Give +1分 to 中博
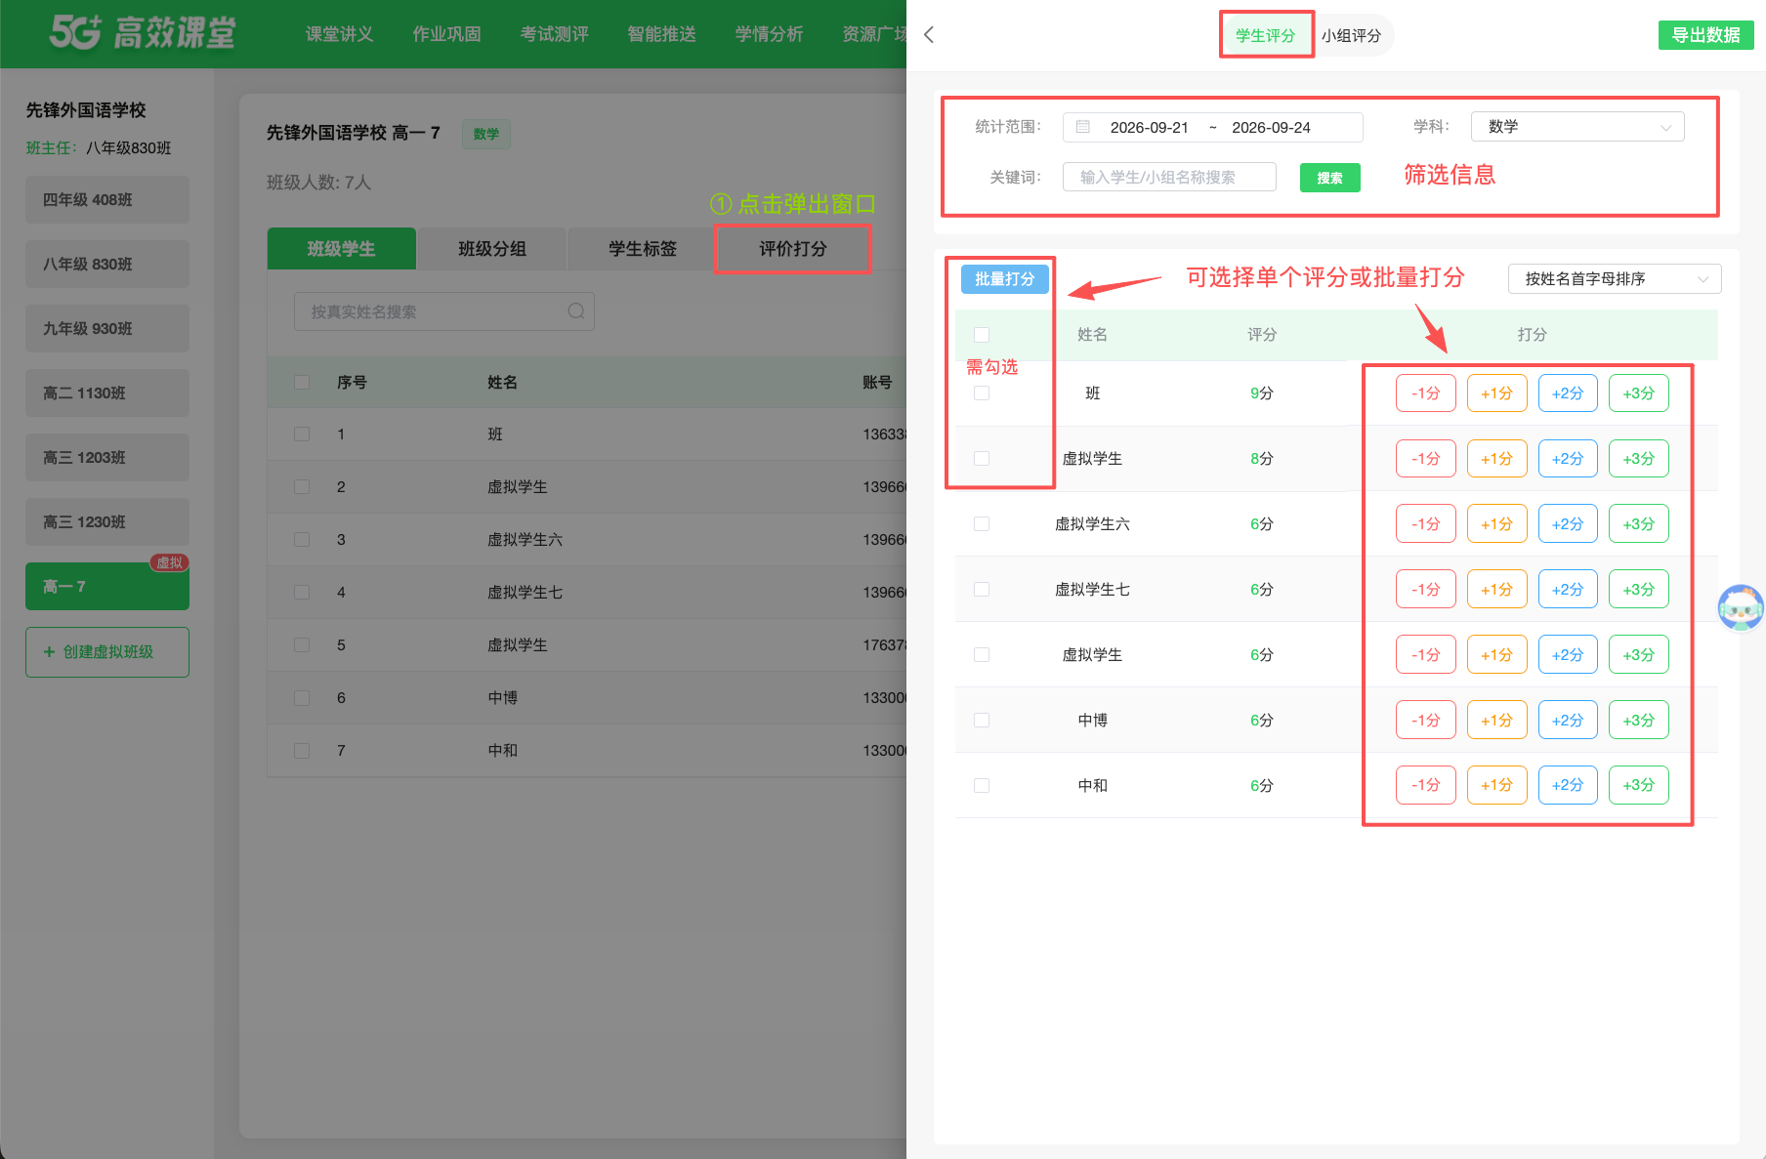Screen dimensions: 1766x1159 click(x=1496, y=721)
